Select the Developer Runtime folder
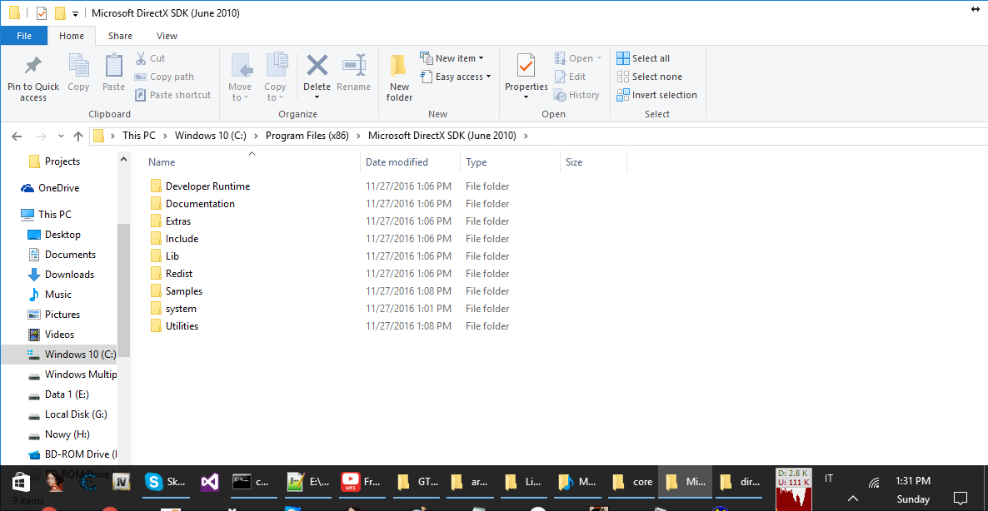The width and height of the screenshot is (988, 511). pos(207,186)
